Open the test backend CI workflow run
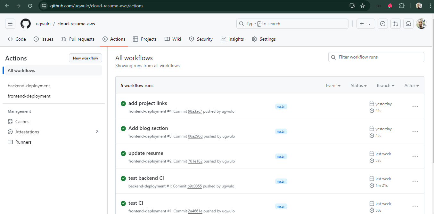This screenshot has height=214, width=434. point(146,178)
